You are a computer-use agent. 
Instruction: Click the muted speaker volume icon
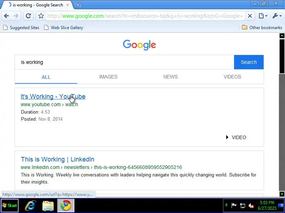[x=251, y=206]
